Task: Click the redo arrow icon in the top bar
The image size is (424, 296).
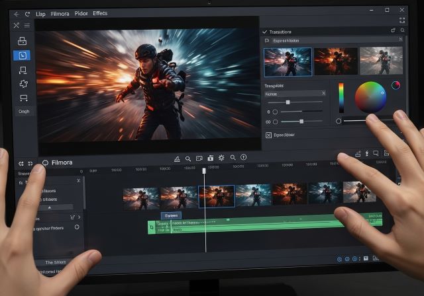Action: (x=27, y=13)
